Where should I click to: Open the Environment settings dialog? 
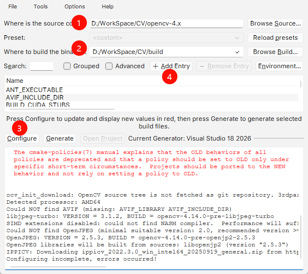pyautogui.click(x=280, y=66)
